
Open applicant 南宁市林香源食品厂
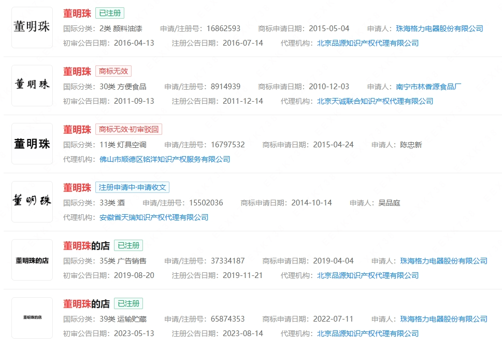(x=428, y=87)
